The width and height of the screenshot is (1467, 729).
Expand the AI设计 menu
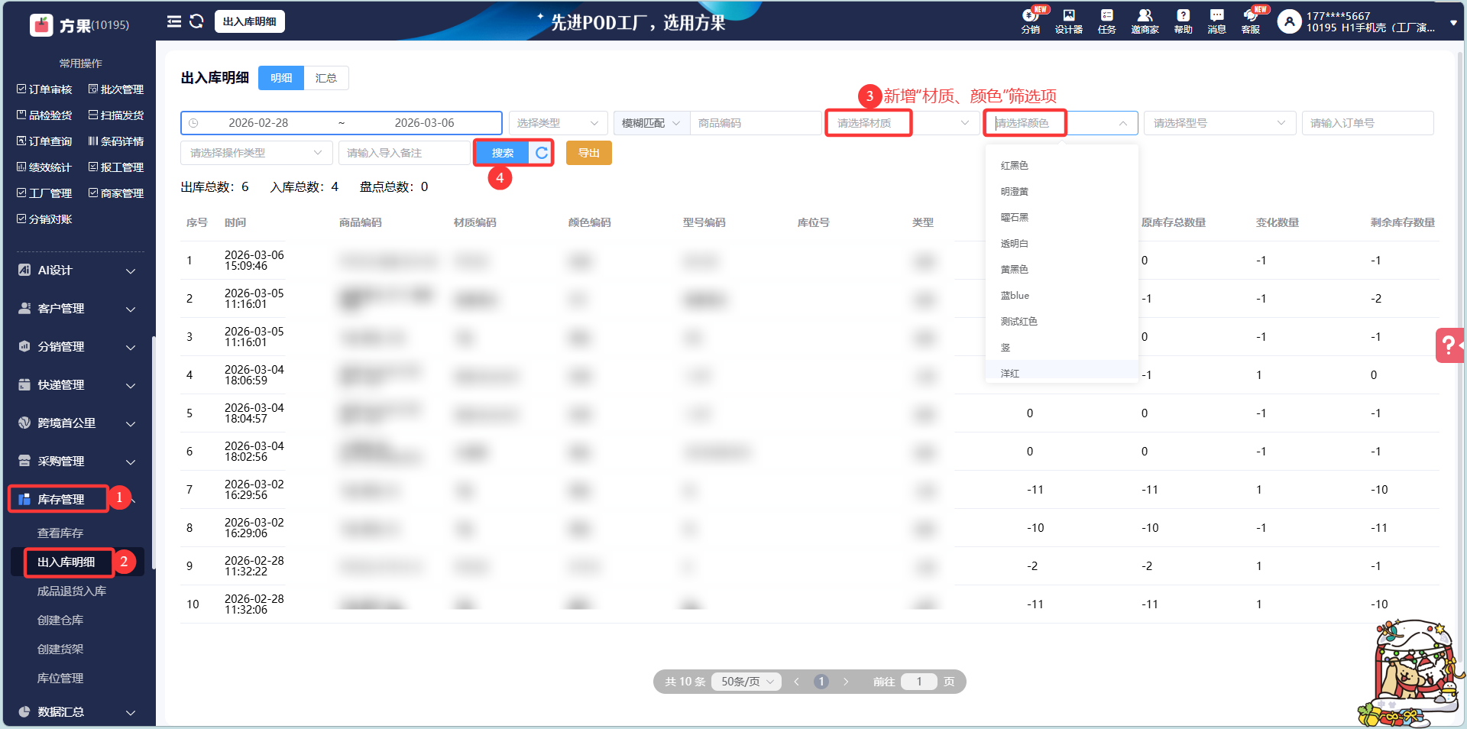pyautogui.click(x=77, y=271)
